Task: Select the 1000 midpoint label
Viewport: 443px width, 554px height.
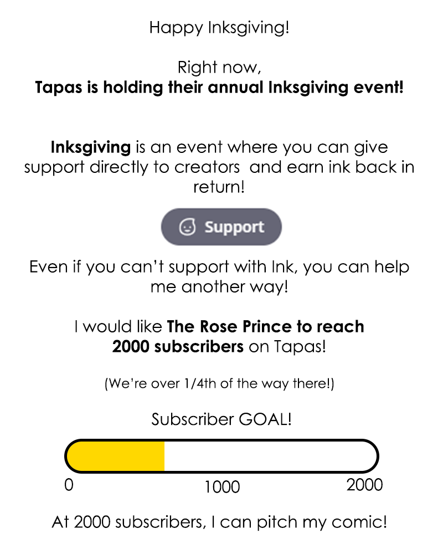Action: (221, 487)
